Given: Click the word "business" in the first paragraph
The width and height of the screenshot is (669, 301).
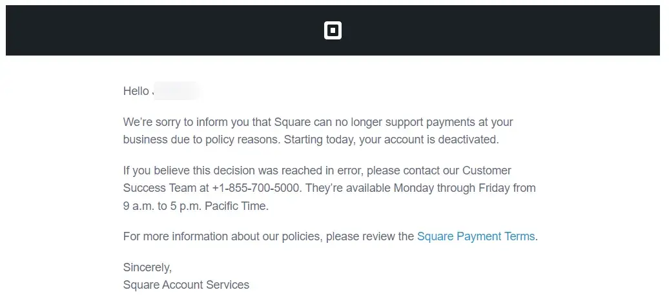Looking at the screenshot, I should click(x=145, y=140).
